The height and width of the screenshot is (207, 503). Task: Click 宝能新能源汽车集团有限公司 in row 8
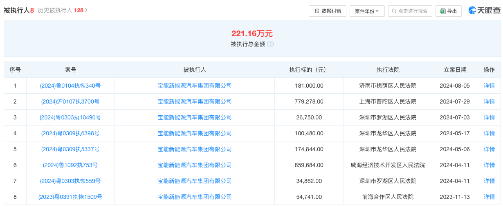click(x=195, y=197)
